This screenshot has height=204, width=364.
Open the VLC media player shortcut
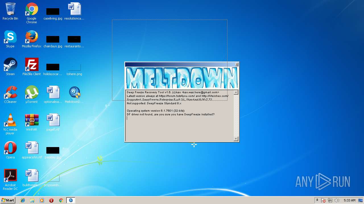click(x=10, y=124)
